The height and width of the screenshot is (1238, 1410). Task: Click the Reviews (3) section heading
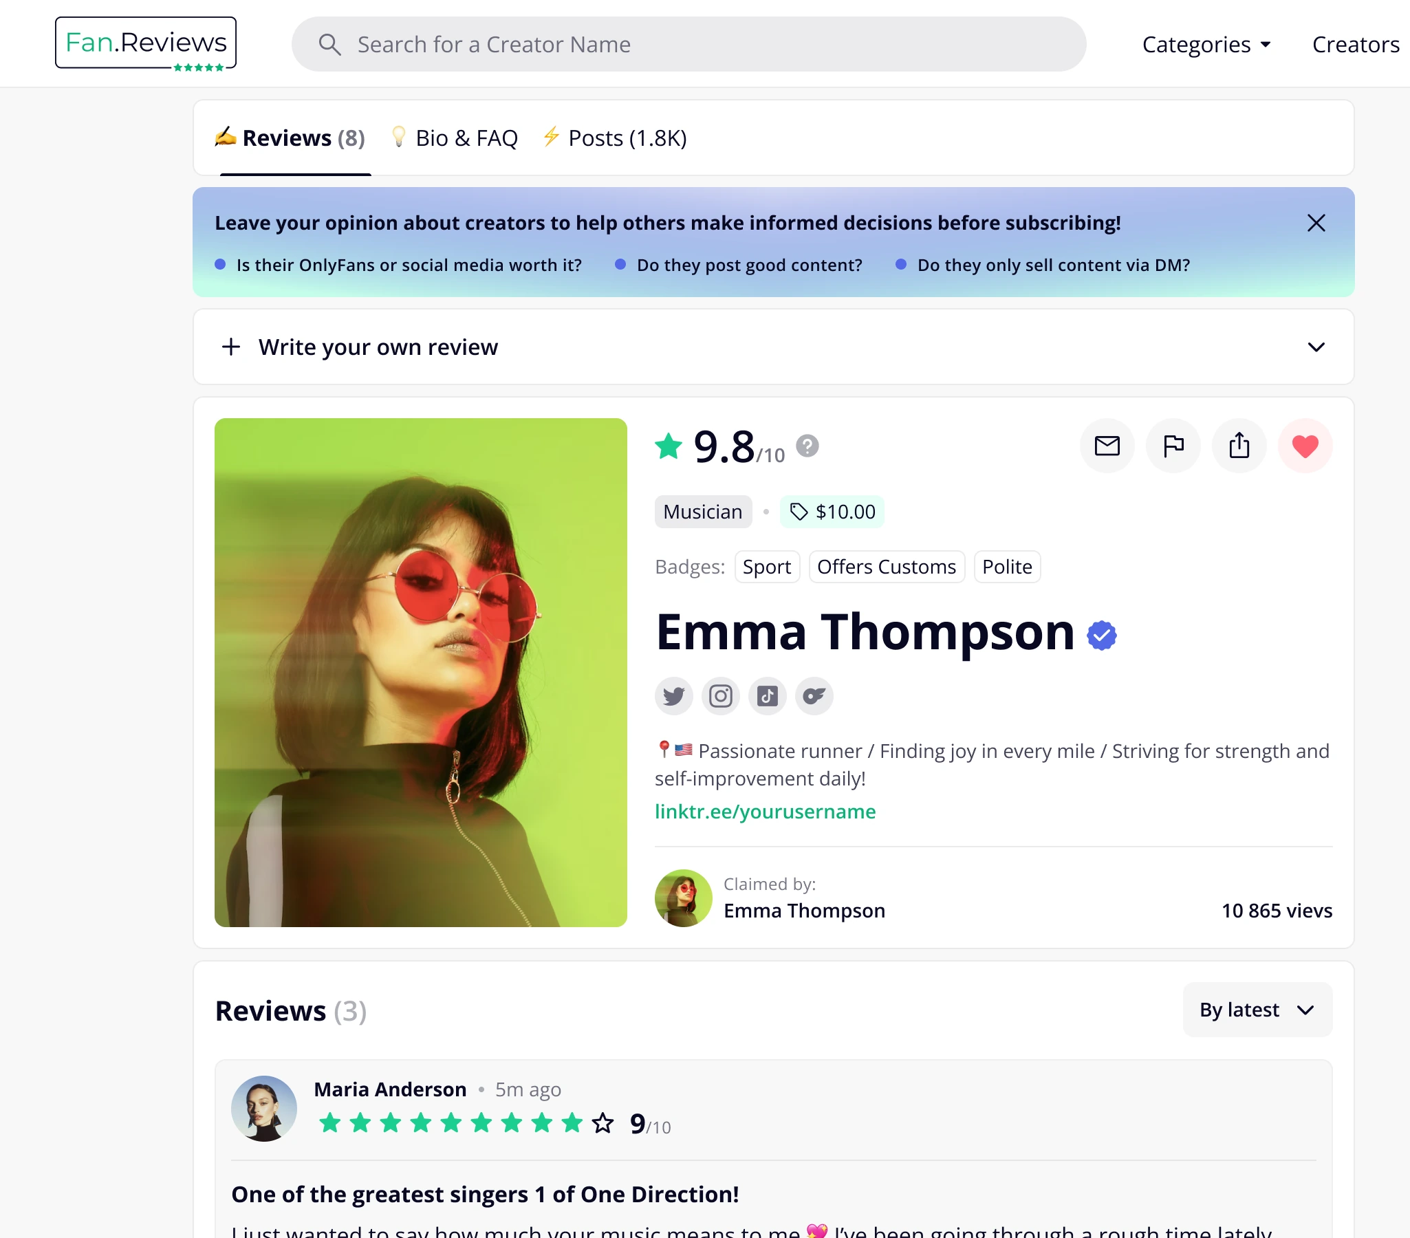click(x=290, y=1011)
